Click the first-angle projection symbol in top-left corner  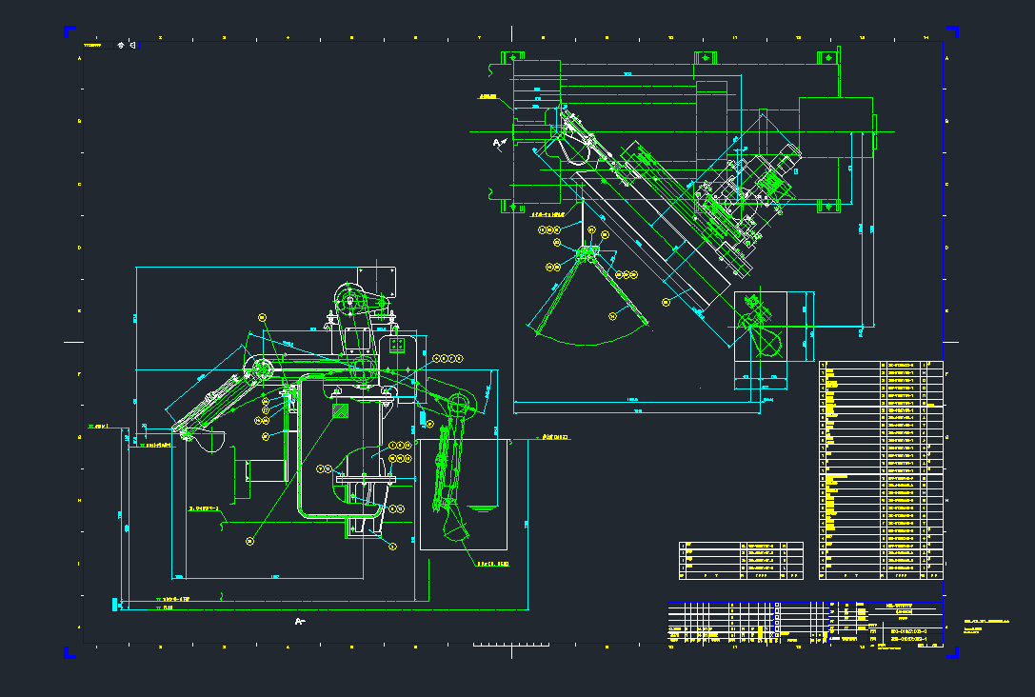(x=126, y=44)
